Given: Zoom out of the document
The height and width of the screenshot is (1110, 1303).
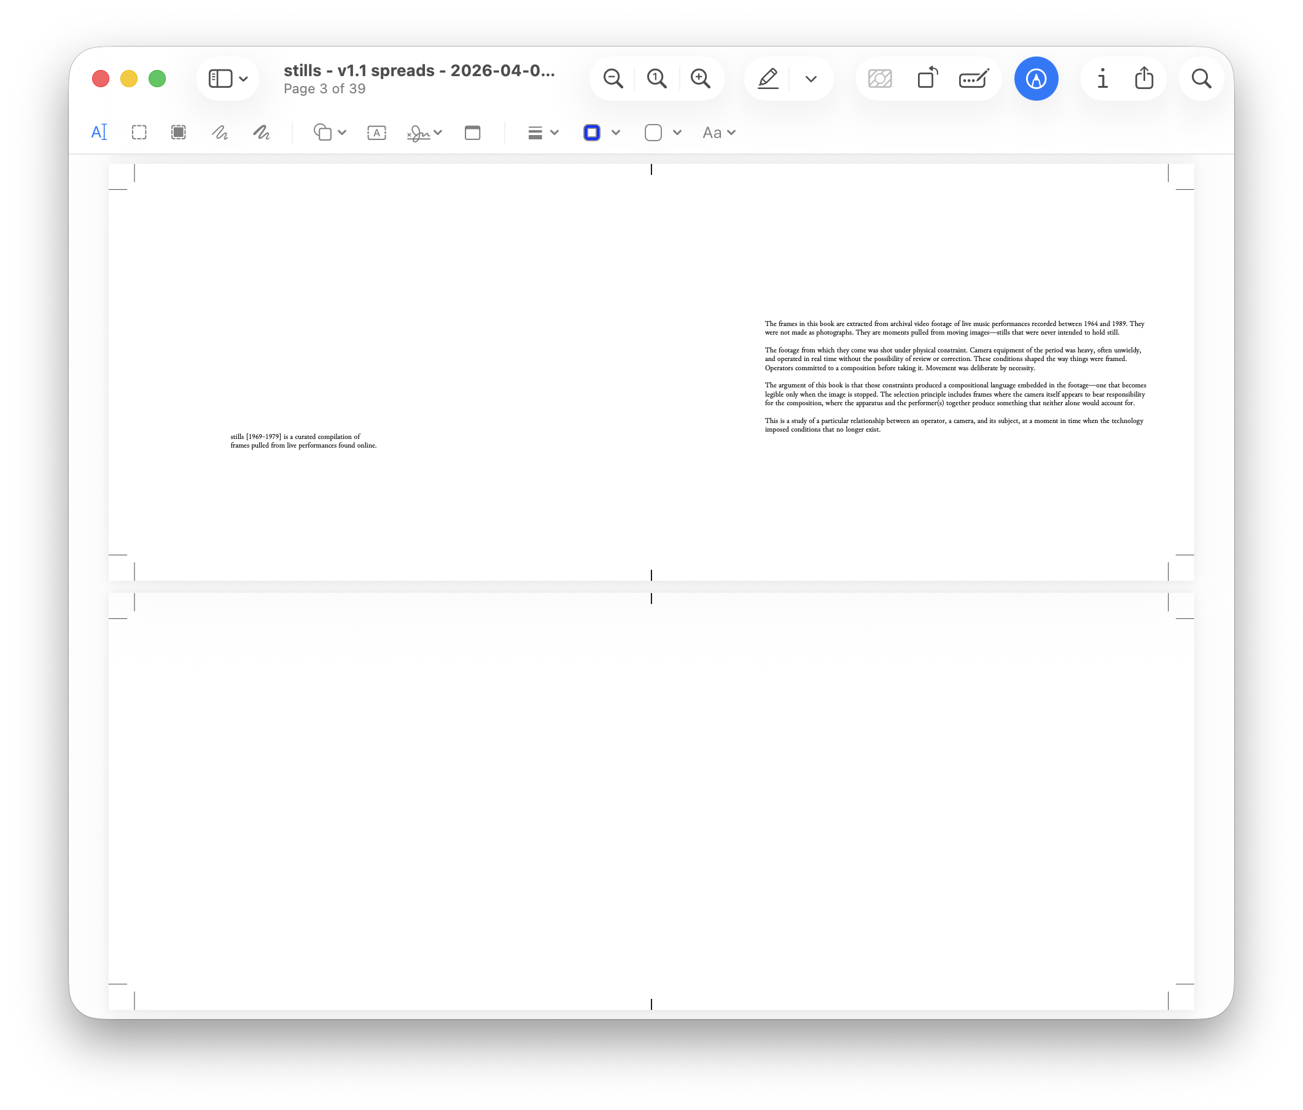Looking at the screenshot, I should [613, 79].
